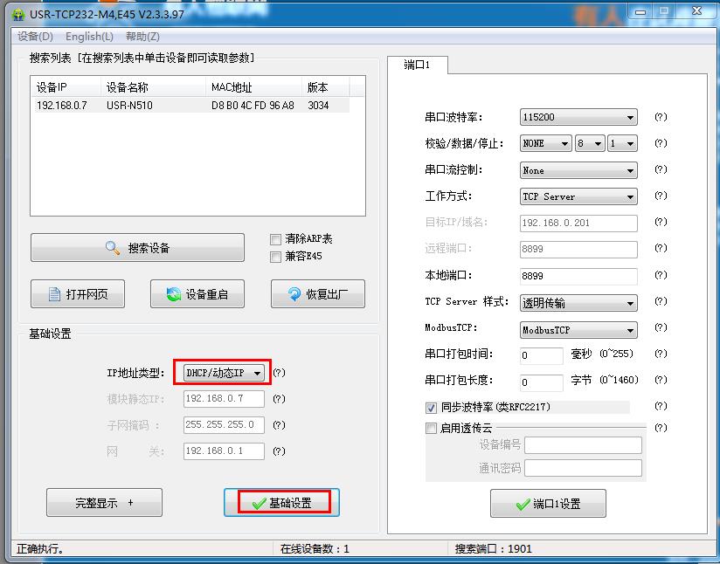Viewport: 720px width, 564px height.
Task: Click help (?) next to 工作方式
Action: pos(661,196)
